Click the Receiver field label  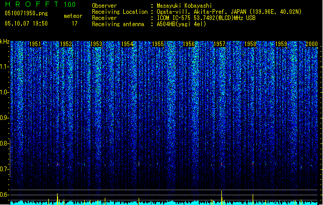[x=104, y=18]
